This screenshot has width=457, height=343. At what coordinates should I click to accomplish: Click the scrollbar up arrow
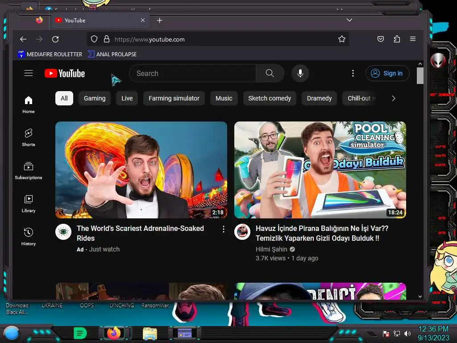point(420,64)
